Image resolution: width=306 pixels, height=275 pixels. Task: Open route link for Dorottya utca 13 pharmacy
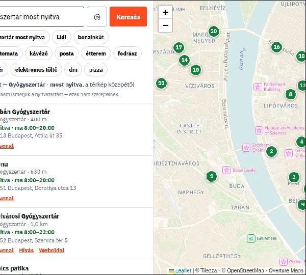[x=7, y=199]
